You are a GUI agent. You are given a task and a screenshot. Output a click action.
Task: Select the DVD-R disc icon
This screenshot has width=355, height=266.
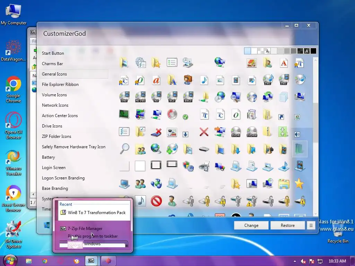point(236,132)
